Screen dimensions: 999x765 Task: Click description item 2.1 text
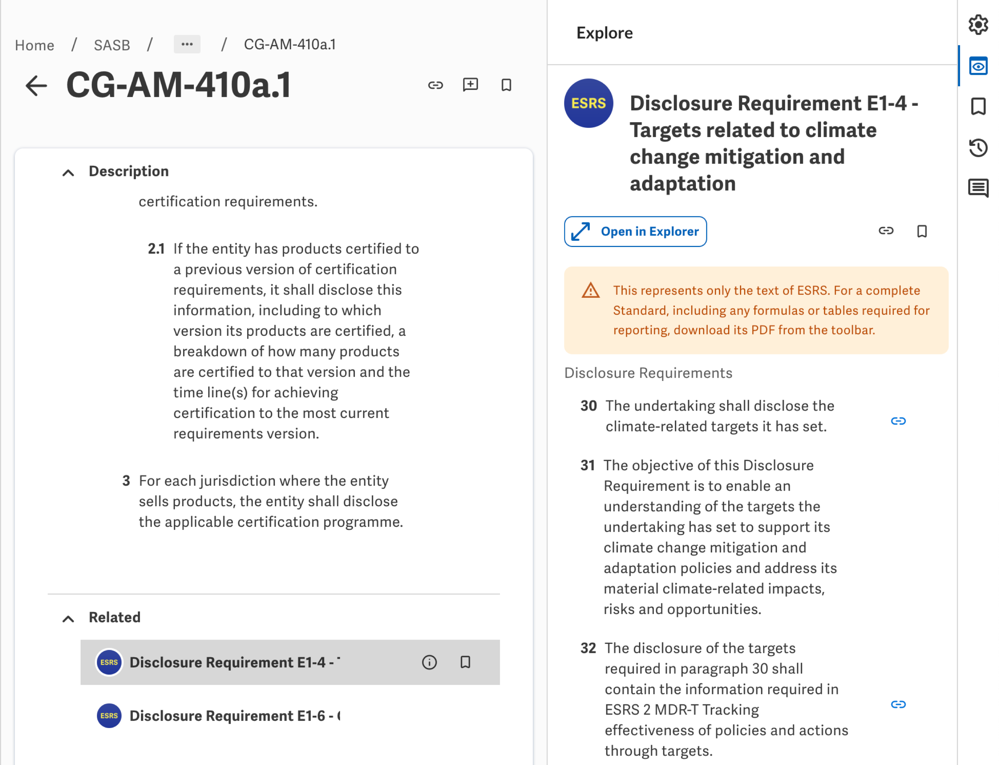(x=296, y=341)
